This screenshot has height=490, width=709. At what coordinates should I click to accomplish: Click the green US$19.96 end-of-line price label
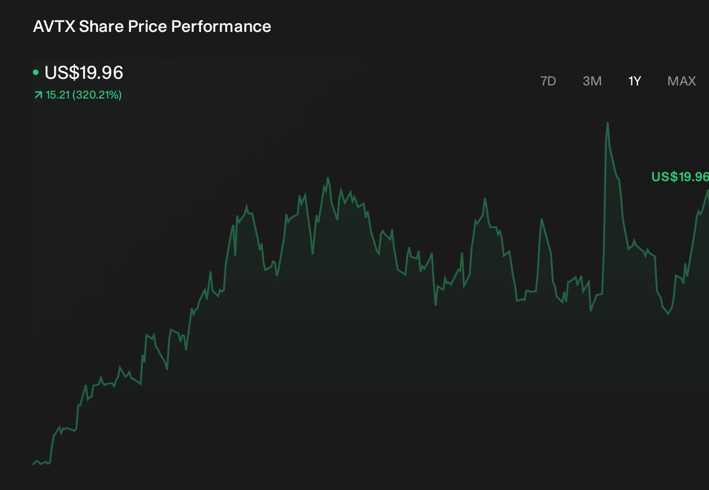[680, 177]
